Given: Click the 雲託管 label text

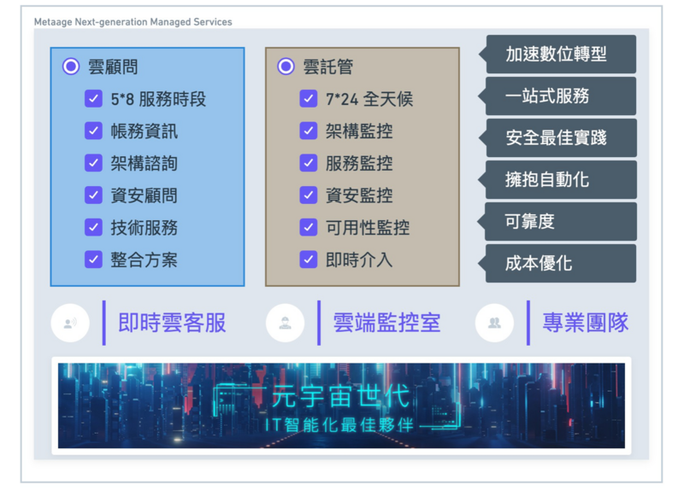Looking at the screenshot, I should click(x=328, y=67).
